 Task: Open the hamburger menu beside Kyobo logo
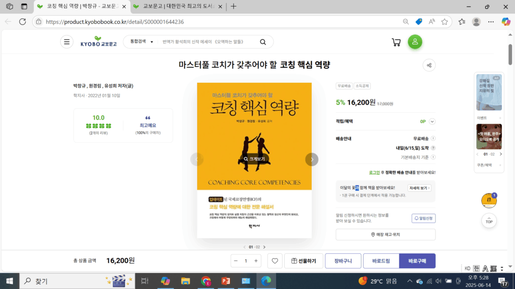click(67, 42)
